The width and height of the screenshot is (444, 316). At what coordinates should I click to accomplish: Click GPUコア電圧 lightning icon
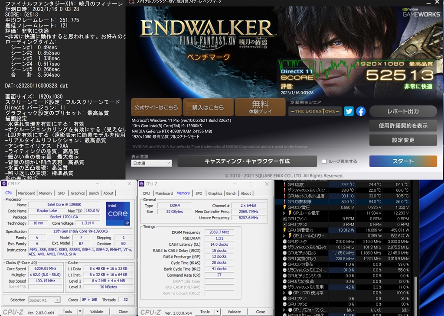pyautogui.click(x=284, y=207)
